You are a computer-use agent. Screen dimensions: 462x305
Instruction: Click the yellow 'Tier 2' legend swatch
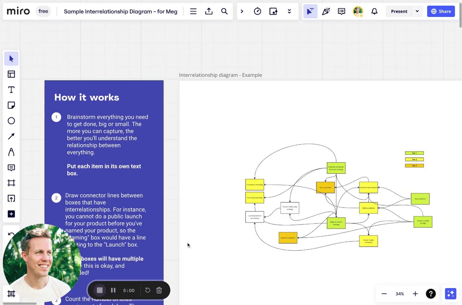(414, 160)
